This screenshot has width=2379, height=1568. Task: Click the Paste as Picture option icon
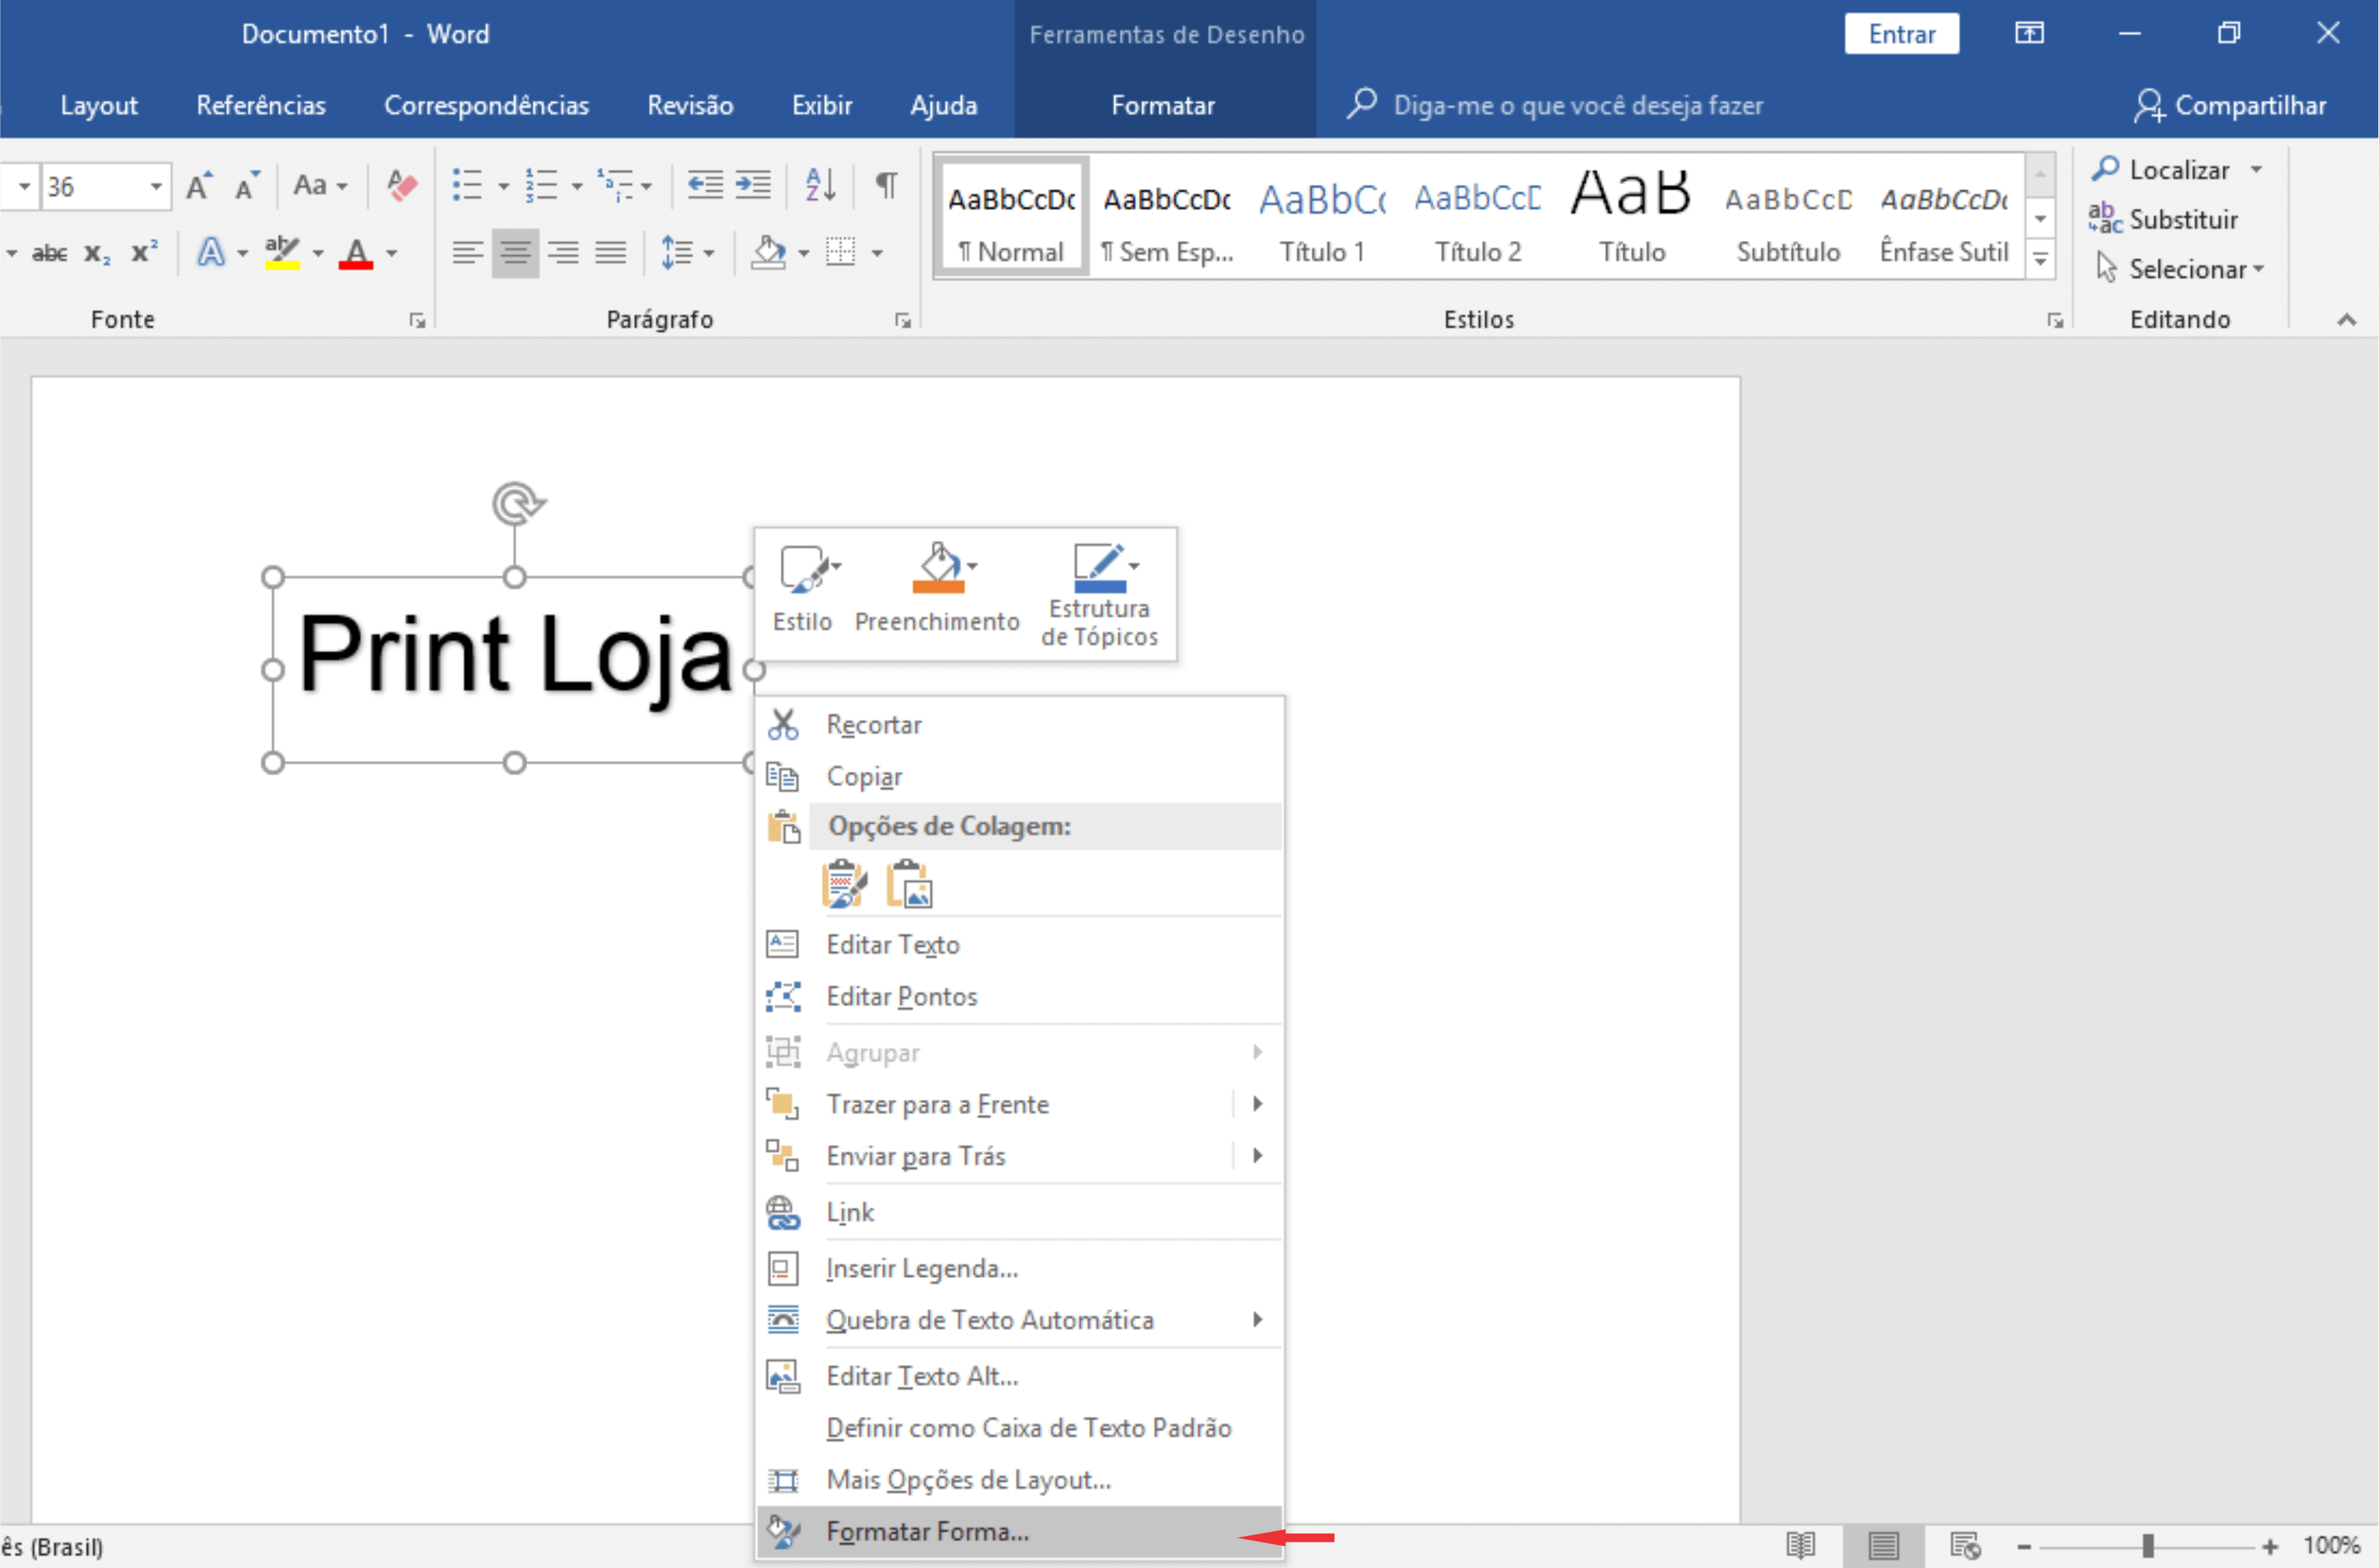(x=909, y=884)
